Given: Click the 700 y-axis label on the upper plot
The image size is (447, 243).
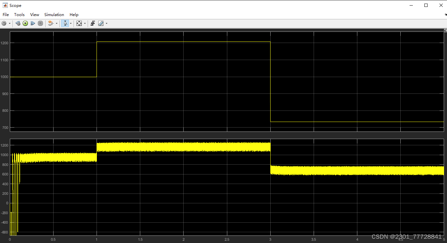Looking at the screenshot, I should point(5,128).
